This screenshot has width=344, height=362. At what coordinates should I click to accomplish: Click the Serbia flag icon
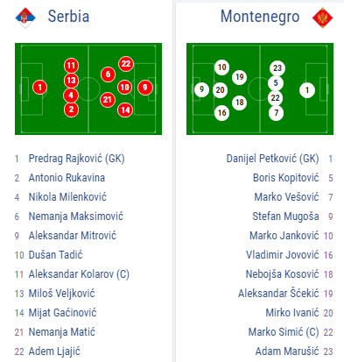pyautogui.click(x=25, y=18)
